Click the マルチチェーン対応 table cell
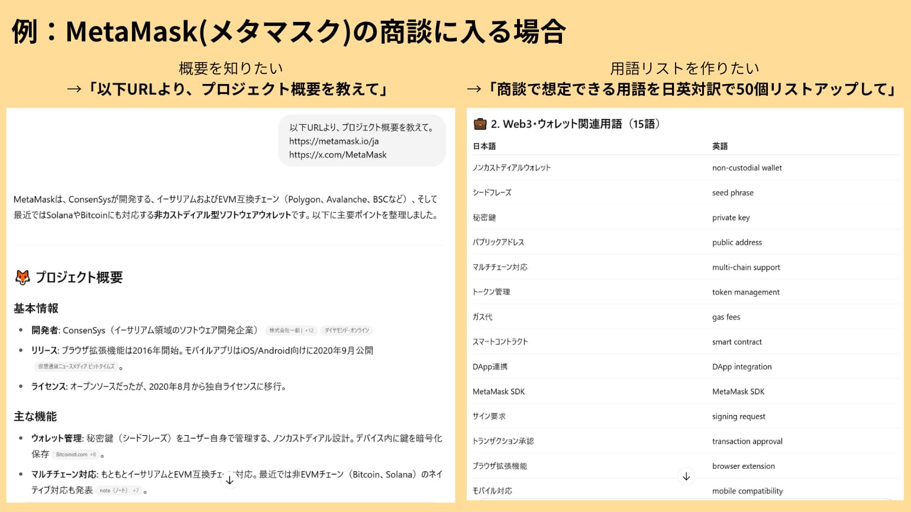 [x=500, y=267]
